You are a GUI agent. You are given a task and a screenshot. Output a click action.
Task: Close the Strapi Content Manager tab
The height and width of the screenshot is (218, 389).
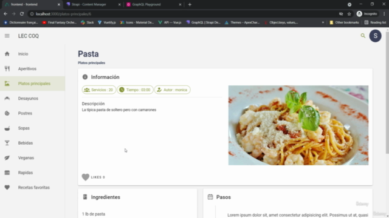119,4
